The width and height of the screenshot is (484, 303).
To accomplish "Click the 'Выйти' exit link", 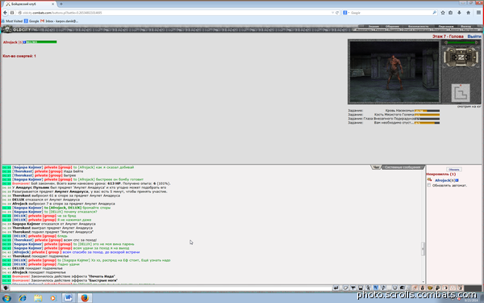I will [x=474, y=36].
